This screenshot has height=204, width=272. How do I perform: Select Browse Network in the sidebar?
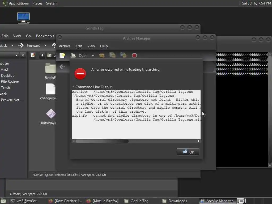tap(12, 100)
